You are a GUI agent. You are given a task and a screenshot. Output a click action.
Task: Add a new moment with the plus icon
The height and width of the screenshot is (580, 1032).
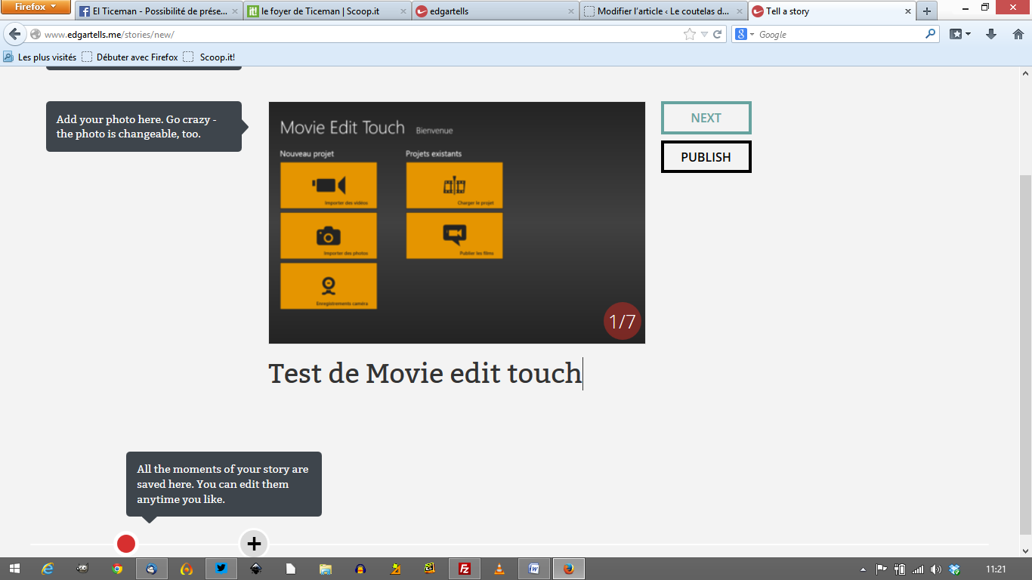click(254, 544)
